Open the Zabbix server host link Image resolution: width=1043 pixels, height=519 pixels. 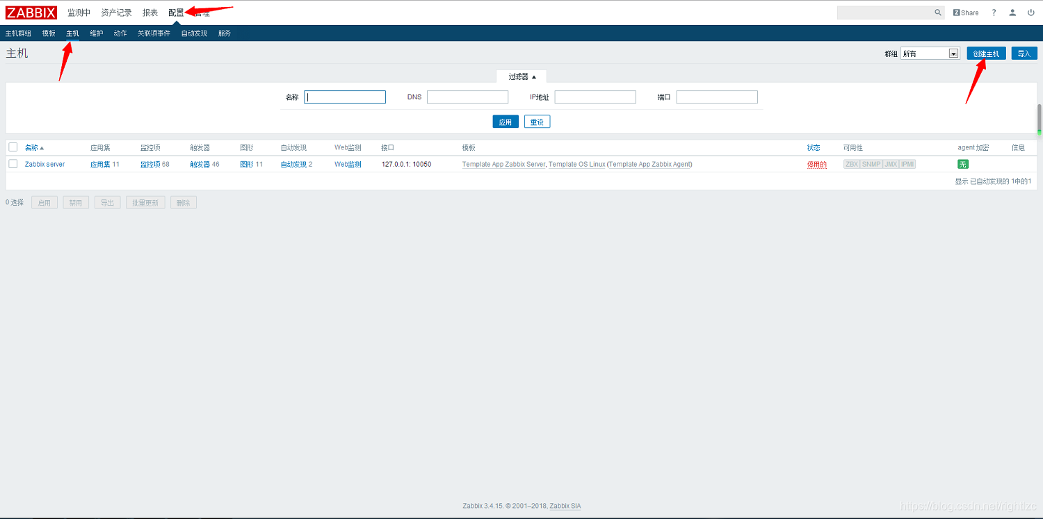(x=45, y=165)
